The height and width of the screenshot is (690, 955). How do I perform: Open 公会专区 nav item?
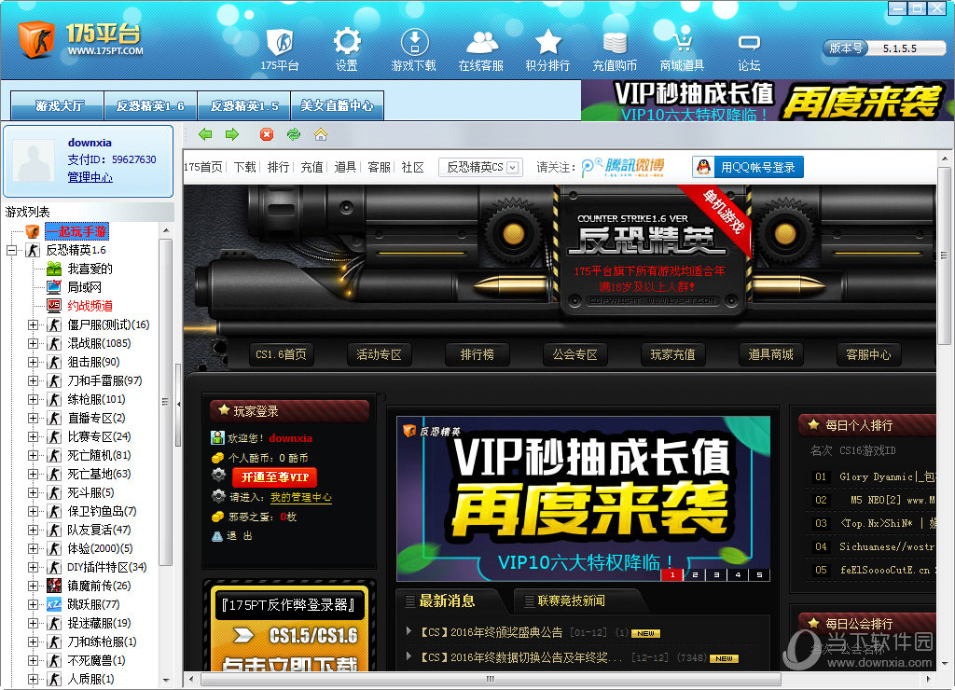(x=574, y=354)
